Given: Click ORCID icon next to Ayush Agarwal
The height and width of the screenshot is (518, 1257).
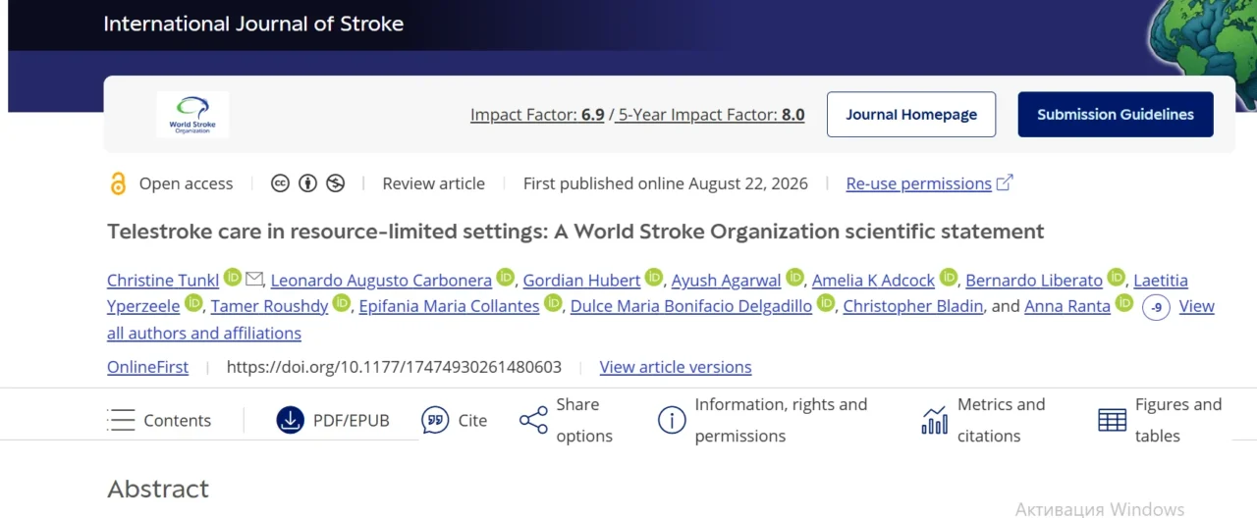Looking at the screenshot, I should 795,278.
